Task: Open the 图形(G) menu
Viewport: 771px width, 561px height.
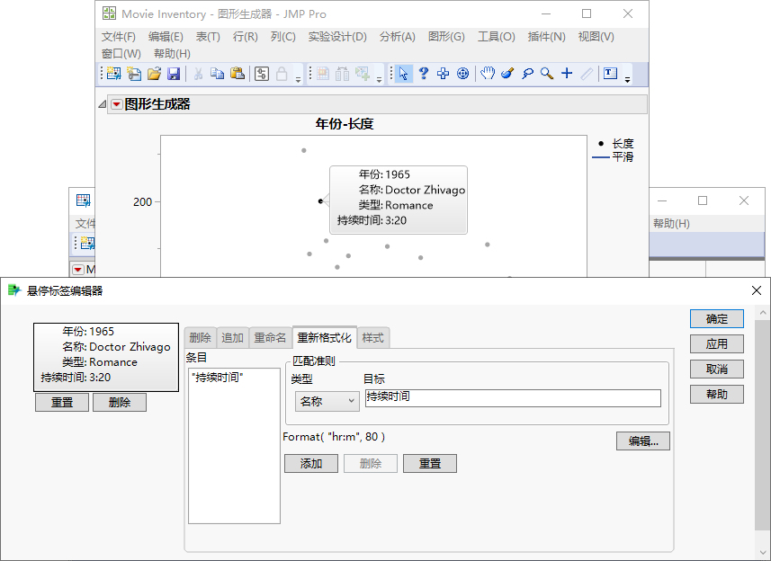Action: [x=446, y=37]
